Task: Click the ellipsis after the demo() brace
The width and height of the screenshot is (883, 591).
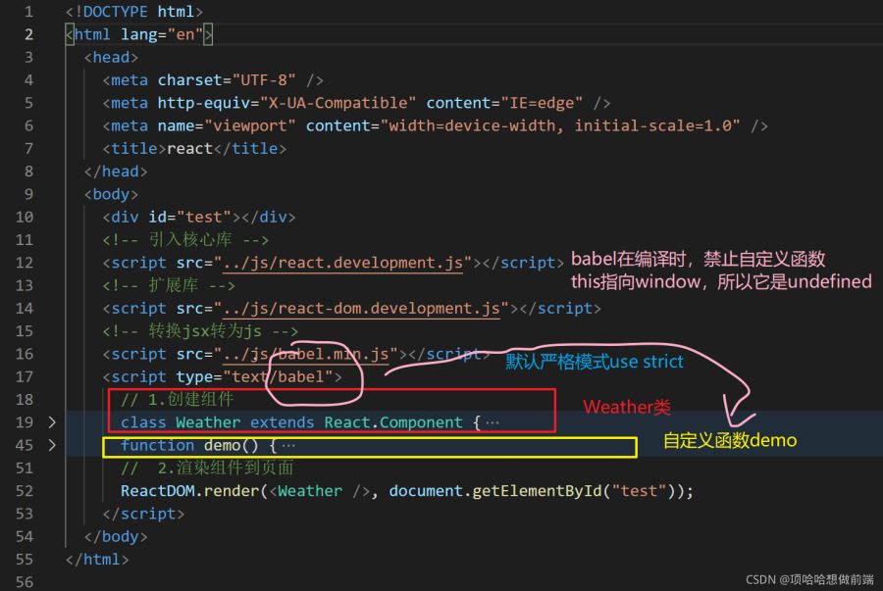Action: (x=287, y=445)
